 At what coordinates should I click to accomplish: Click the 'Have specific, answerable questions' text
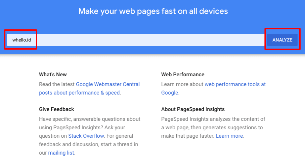[x=90, y=119]
